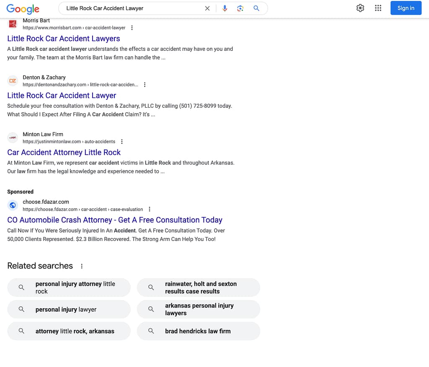
Task: Click the dentonandzachary.com URL text
Action: point(80,85)
